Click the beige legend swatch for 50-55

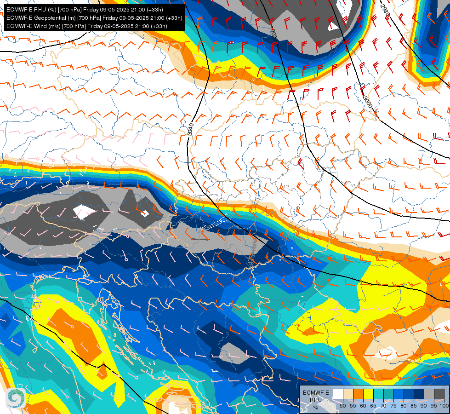pyautogui.click(x=348, y=394)
